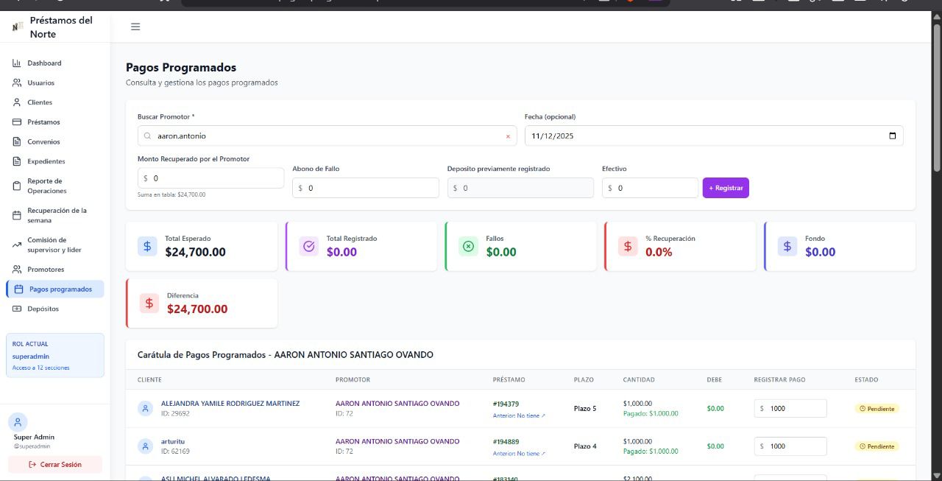This screenshot has width=942, height=481.
Task: Click avatar icon for ALEJANDRA YAMILE RODRIGUEZ
Action: point(146,408)
